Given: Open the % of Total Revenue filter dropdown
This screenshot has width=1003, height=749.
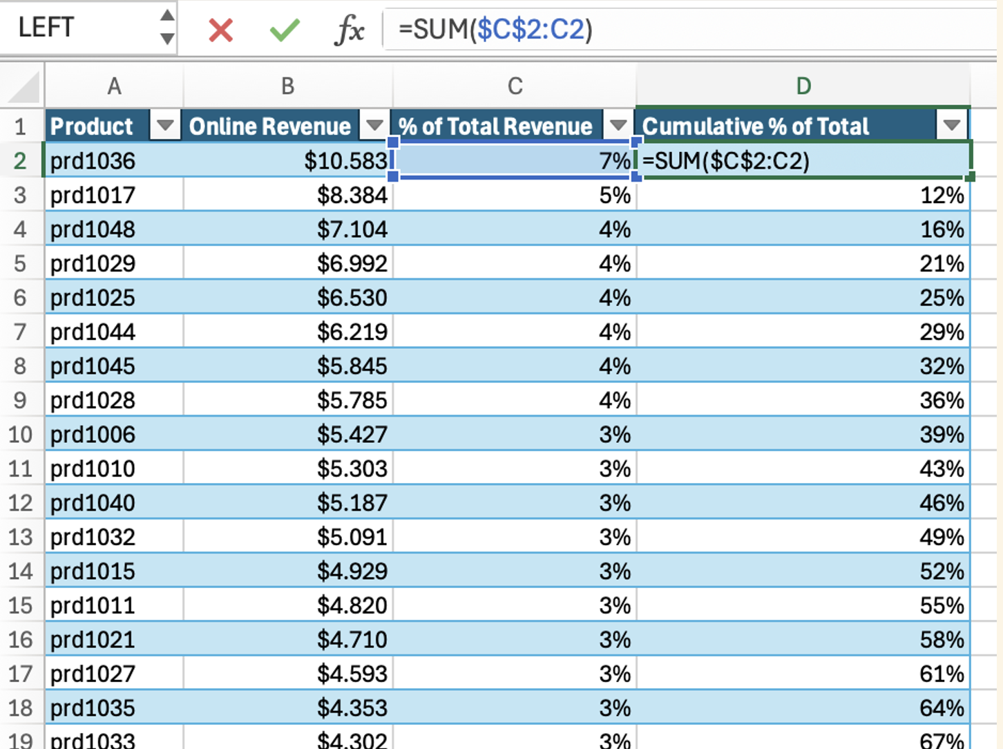Looking at the screenshot, I should 618,126.
